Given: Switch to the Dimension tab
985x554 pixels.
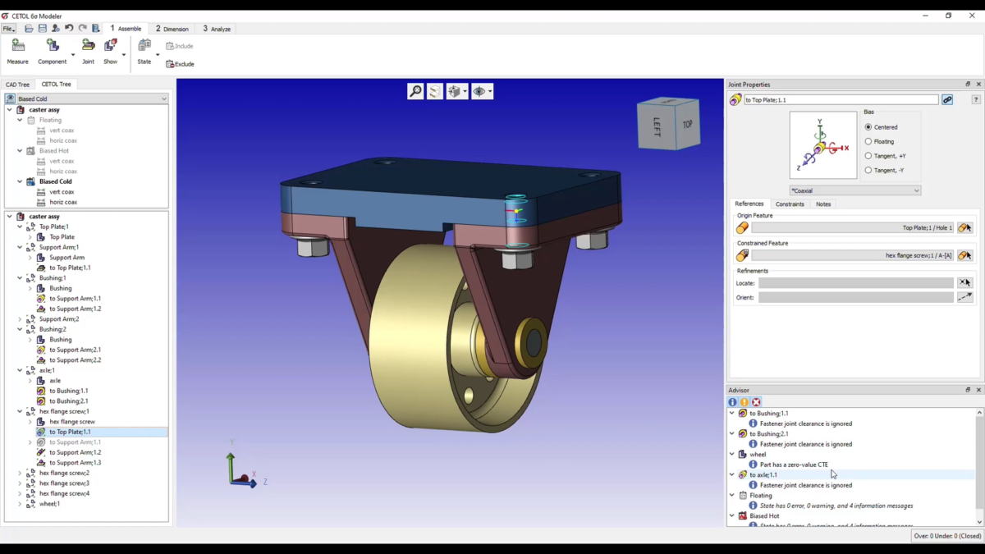Looking at the screenshot, I should click(172, 29).
